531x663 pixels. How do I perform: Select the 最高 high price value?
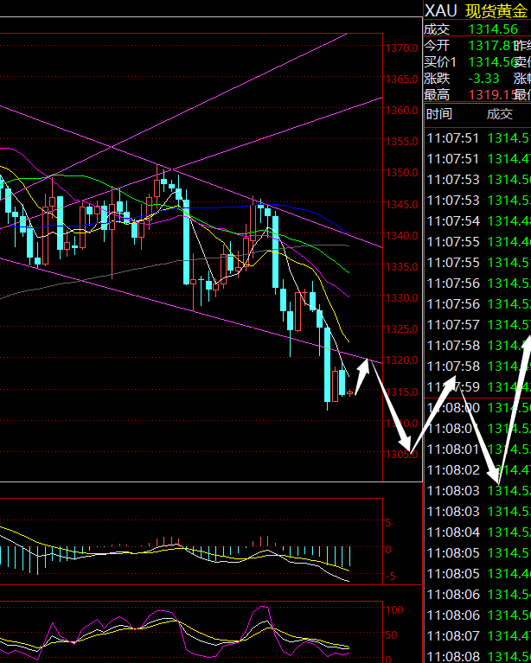[488, 94]
